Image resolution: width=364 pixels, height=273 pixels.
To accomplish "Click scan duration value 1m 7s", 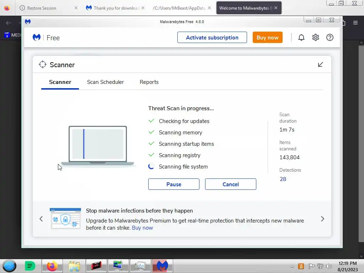I will click(287, 130).
